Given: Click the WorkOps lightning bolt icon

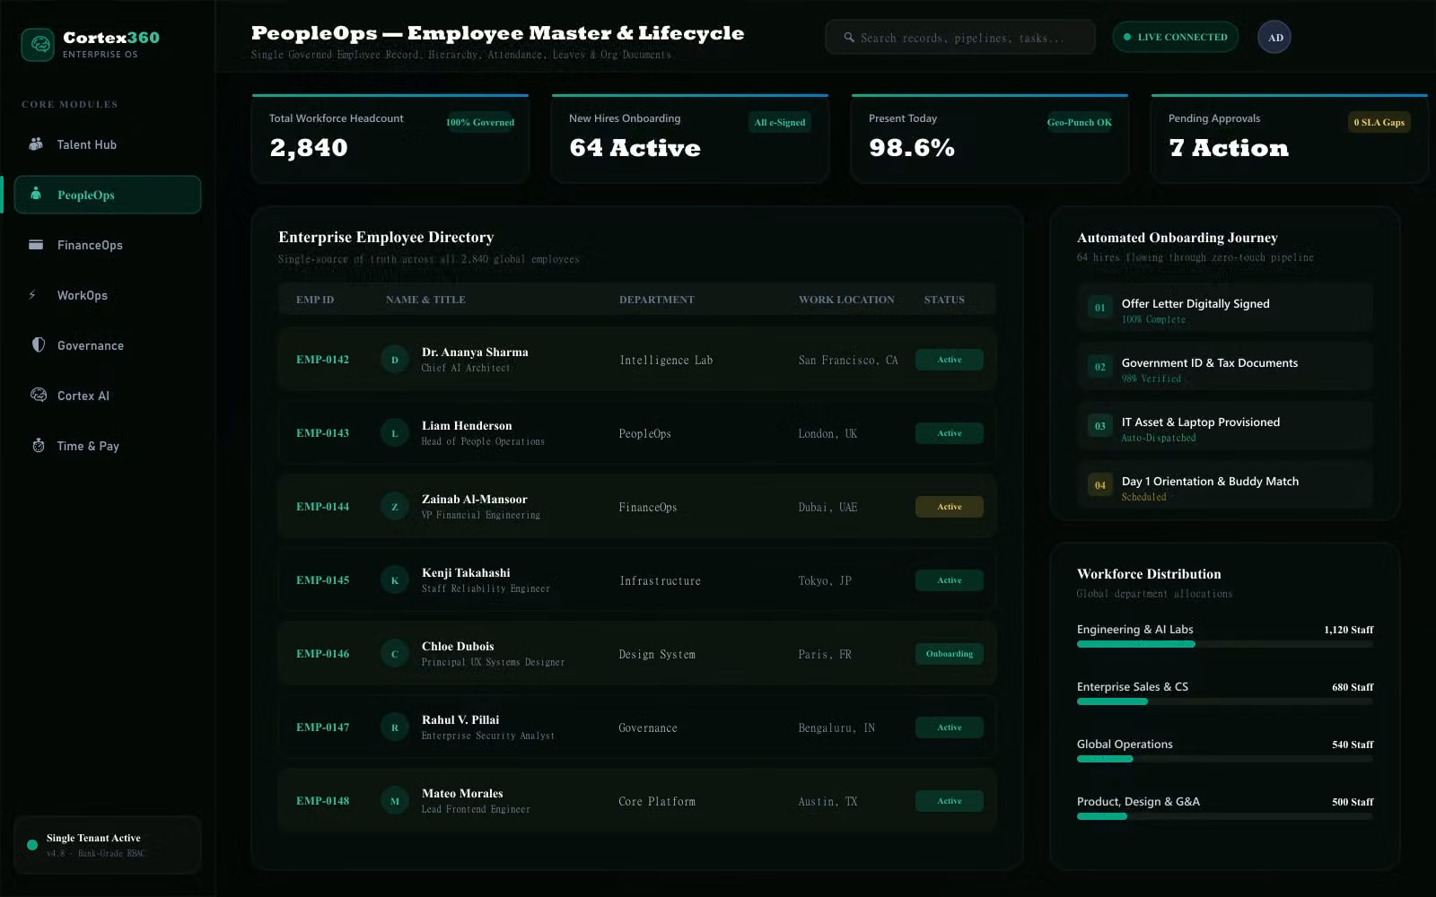Looking at the screenshot, I should (x=32, y=294).
